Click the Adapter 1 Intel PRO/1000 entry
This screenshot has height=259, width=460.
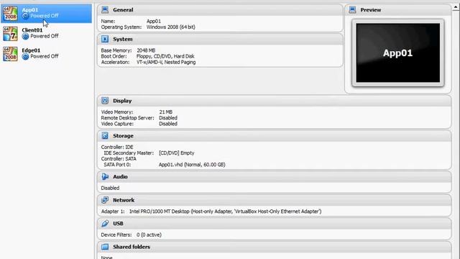225,212
